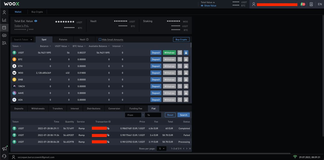Click the convert icon in WOO row

pos(180,73)
